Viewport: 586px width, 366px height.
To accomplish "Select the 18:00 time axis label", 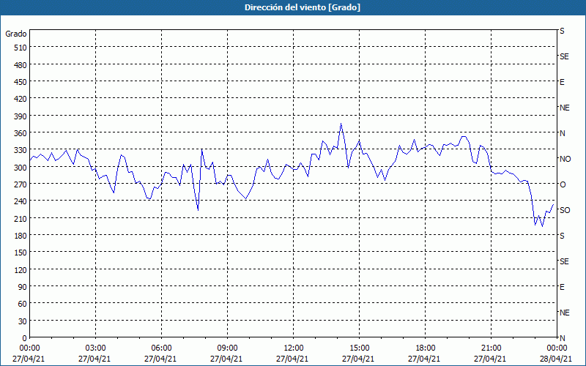I will (426, 348).
